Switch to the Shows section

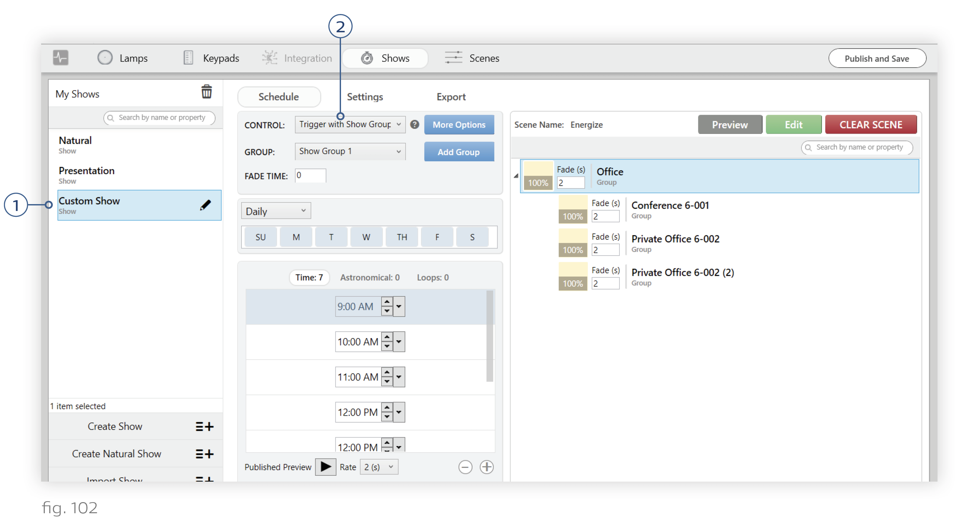click(385, 58)
